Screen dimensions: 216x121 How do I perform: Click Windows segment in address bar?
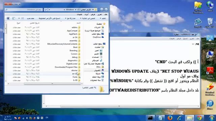click(70, 10)
